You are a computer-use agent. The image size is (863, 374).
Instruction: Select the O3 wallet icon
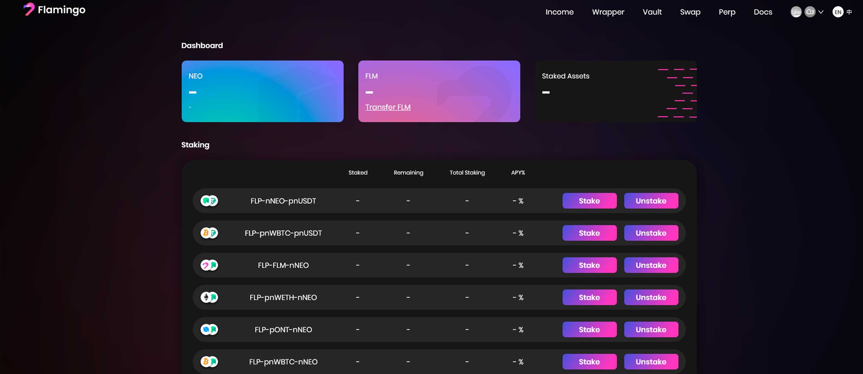pos(810,12)
